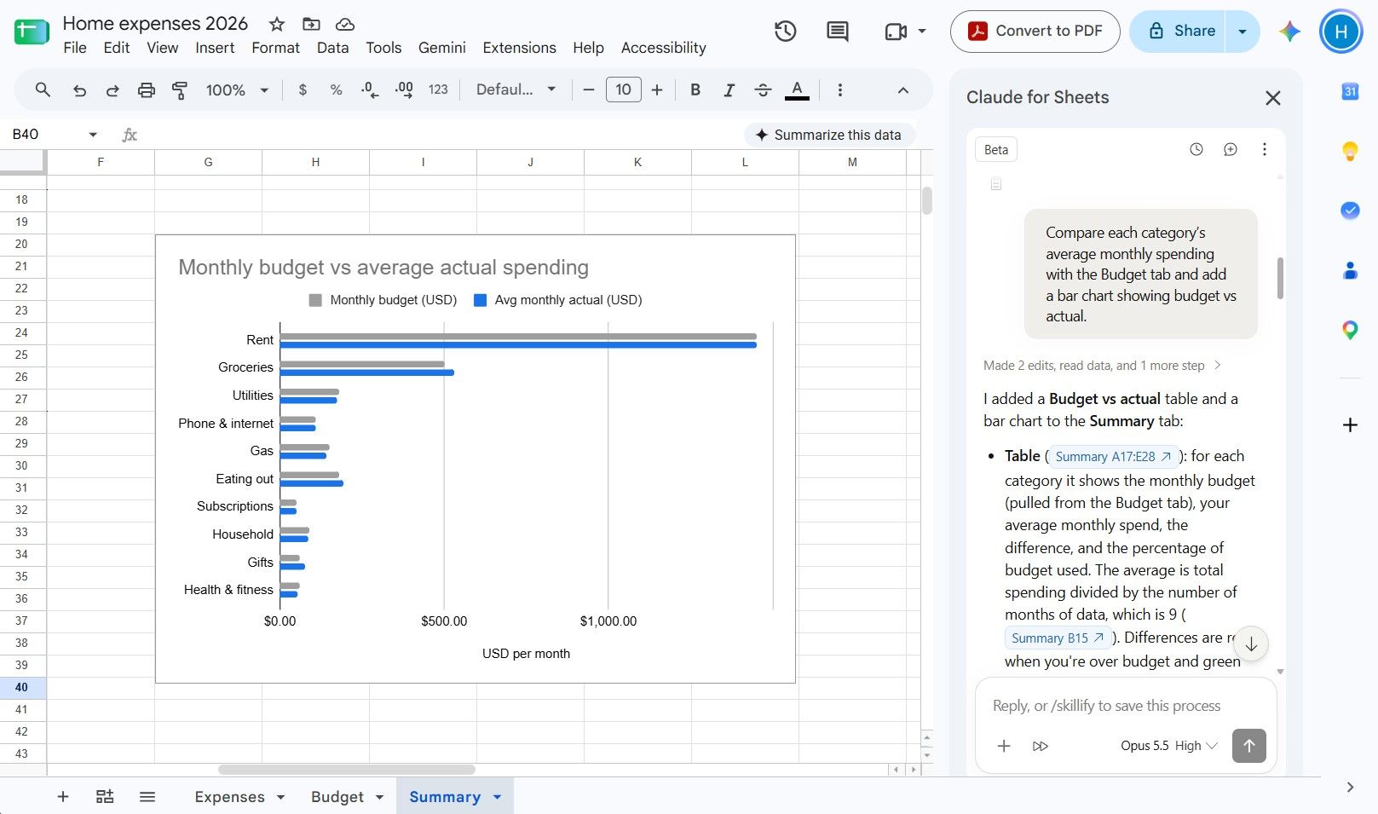1378x814 pixels.
Task: Increase decimal places icon
Action: 404,89
